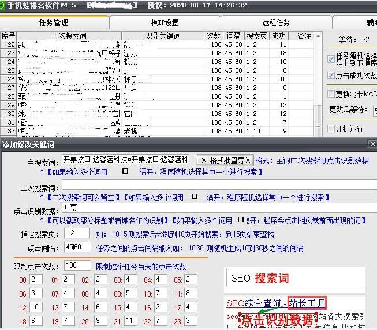Click the 12 o'clock hour count box

35,307
